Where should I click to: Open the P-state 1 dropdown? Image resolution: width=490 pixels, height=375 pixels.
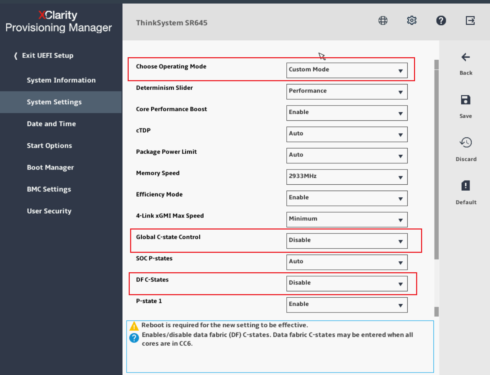point(347,305)
